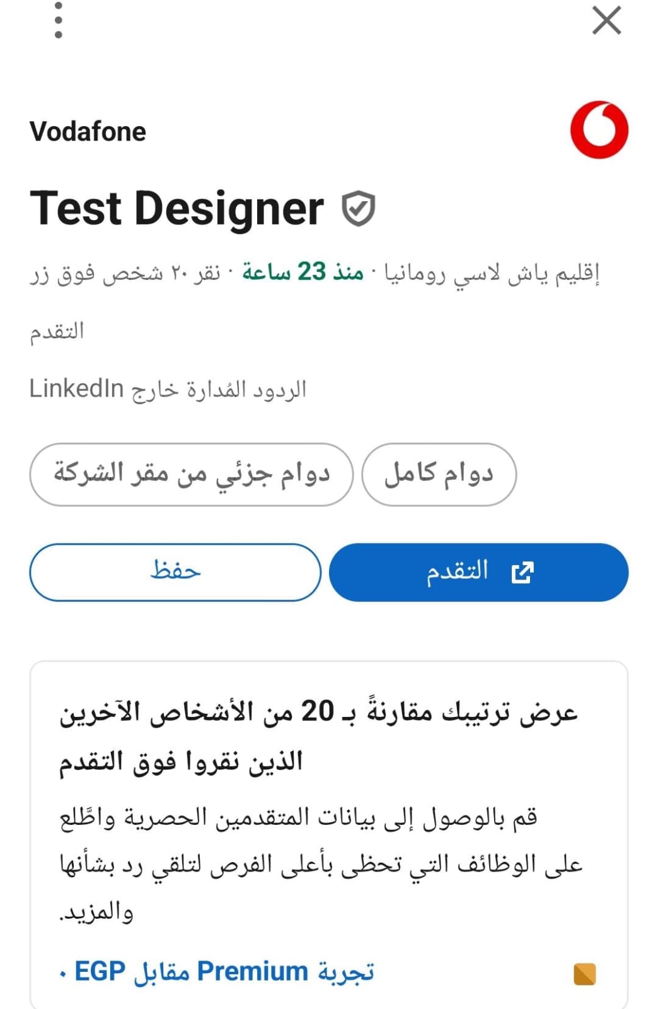Select the 'دوام كامل' full-time chip
Image resolution: width=658 pixels, height=1009 pixels.
439,474
